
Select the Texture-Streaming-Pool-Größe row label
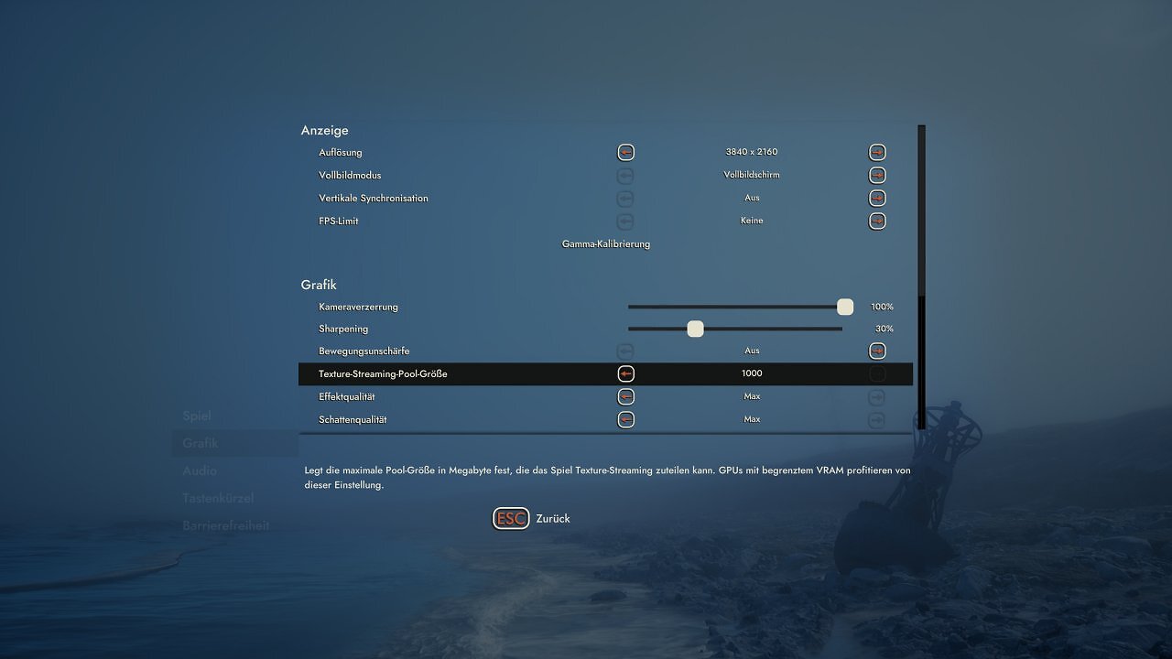(x=383, y=374)
